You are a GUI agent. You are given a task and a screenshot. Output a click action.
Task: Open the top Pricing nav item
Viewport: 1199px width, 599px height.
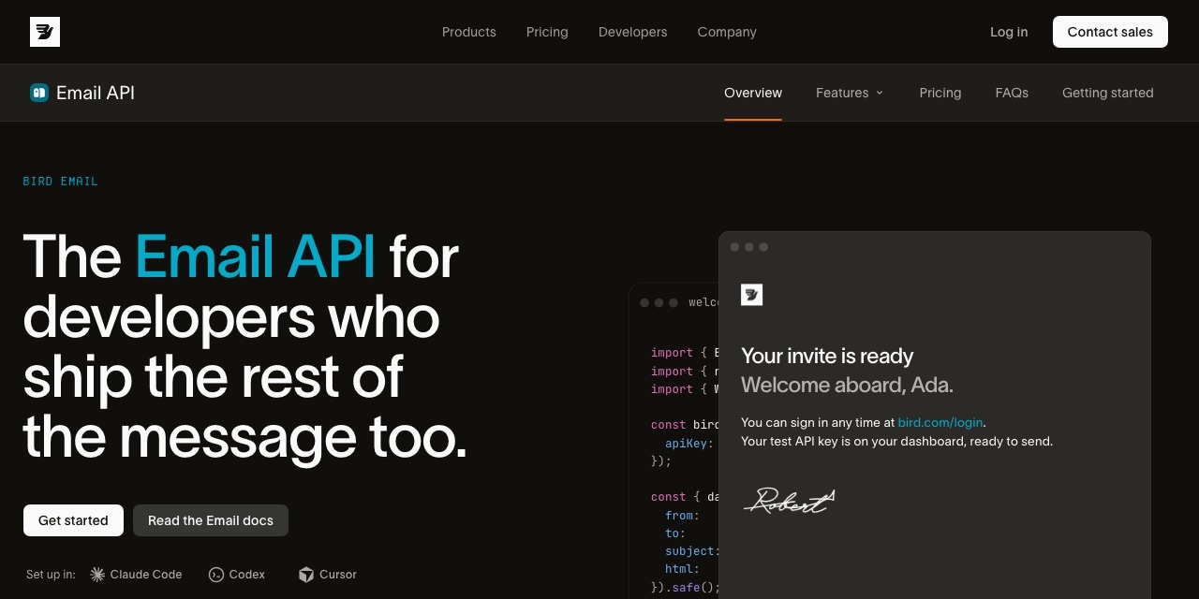(547, 32)
